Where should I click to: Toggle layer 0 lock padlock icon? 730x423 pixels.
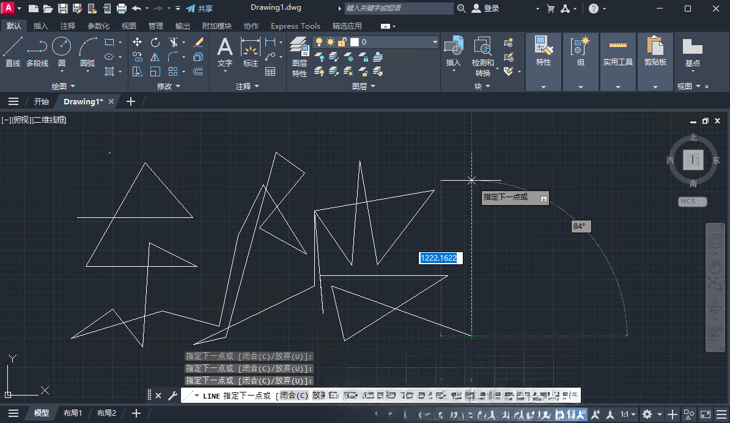coord(342,42)
